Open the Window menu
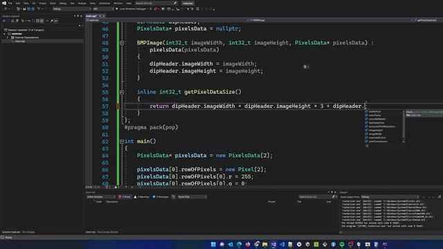Viewport: 443px width, 249px height. (118, 3)
